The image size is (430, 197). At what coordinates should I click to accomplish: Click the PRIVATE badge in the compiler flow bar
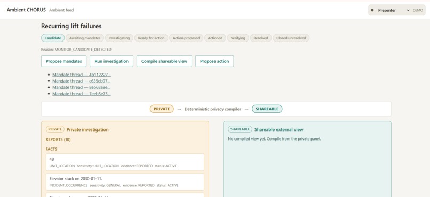pos(162,109)
